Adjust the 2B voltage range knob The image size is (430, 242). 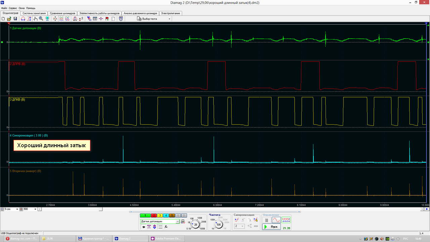196,225
